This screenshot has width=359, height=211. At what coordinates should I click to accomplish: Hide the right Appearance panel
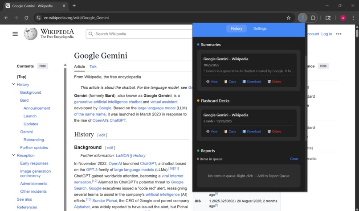(x=323, y=66)
